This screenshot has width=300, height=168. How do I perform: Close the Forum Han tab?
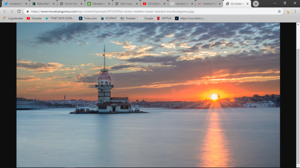pyautogui.click(x=81, y=3)
